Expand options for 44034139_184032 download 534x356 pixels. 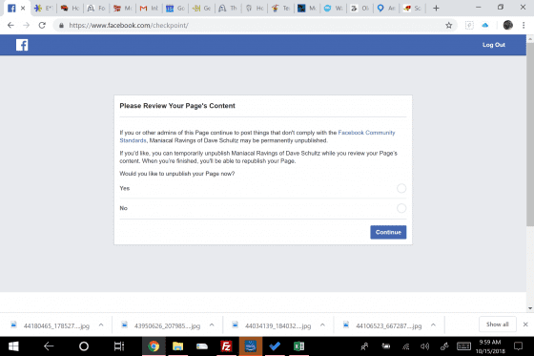tap(322, 325)
